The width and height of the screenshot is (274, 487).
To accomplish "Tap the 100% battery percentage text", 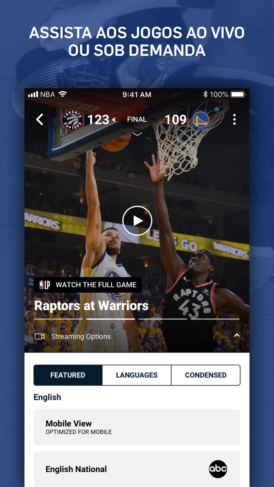I will [x=219, y=94].
